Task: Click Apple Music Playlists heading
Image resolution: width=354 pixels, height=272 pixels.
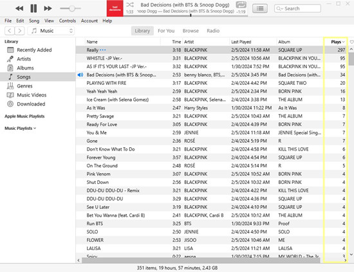Action: pyautogui.click(x=24, y=116)
